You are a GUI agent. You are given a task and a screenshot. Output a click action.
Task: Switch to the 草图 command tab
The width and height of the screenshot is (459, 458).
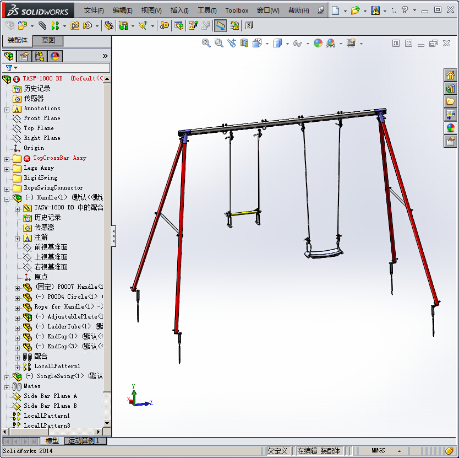(x=48, y=40)
